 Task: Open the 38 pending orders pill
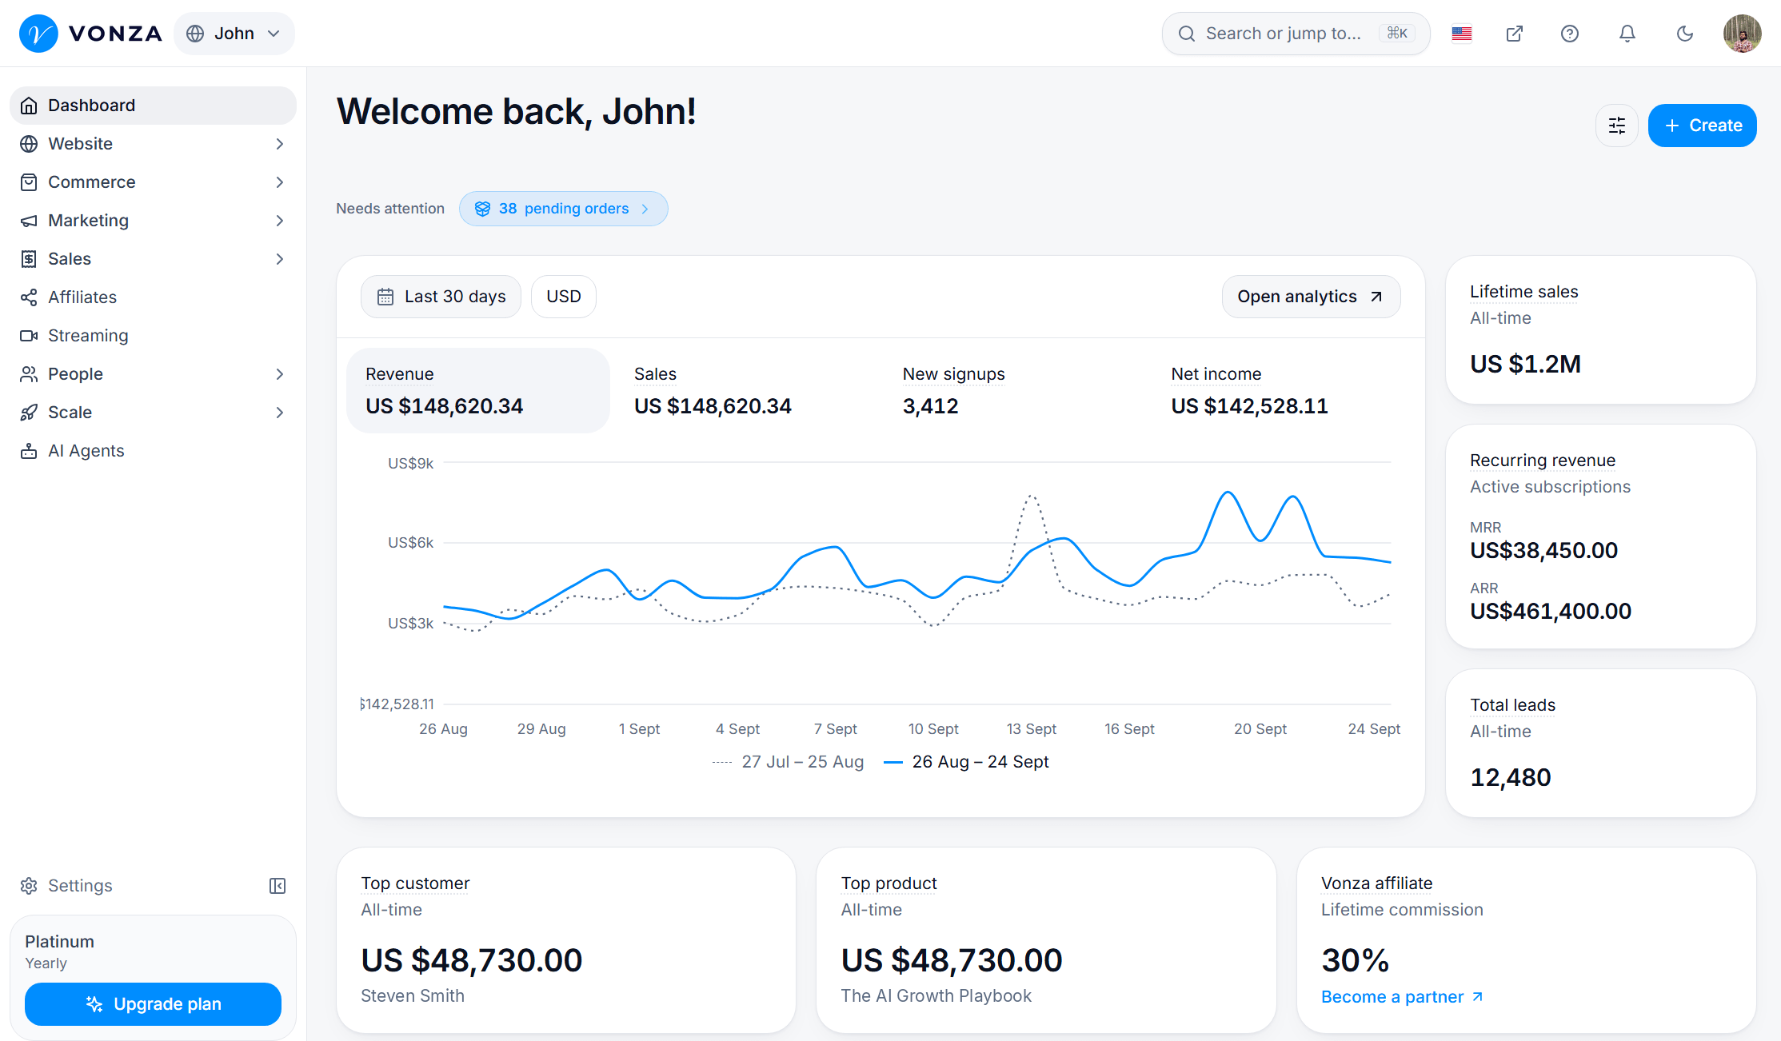(x=564, y=209)
